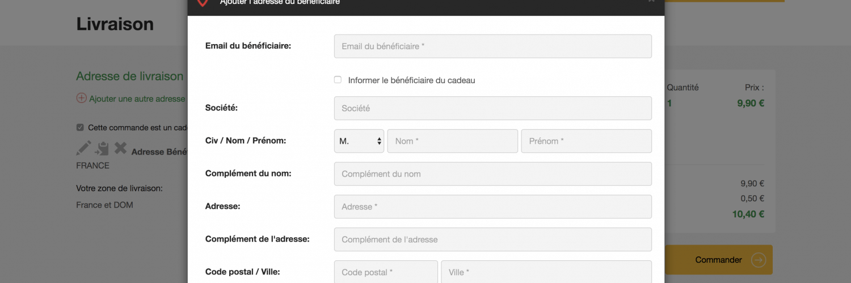The image size is (851, 283).
Task: Select the Nom text field
Action: (452, 141)
